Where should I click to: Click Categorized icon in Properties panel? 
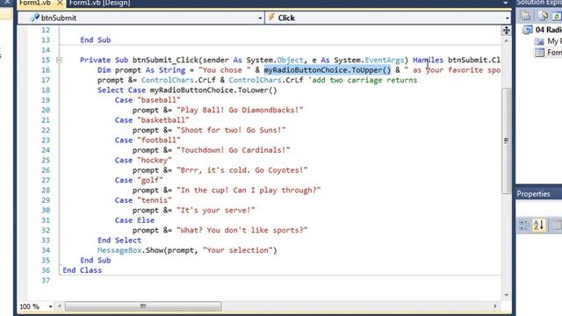(x=523, y=225)
